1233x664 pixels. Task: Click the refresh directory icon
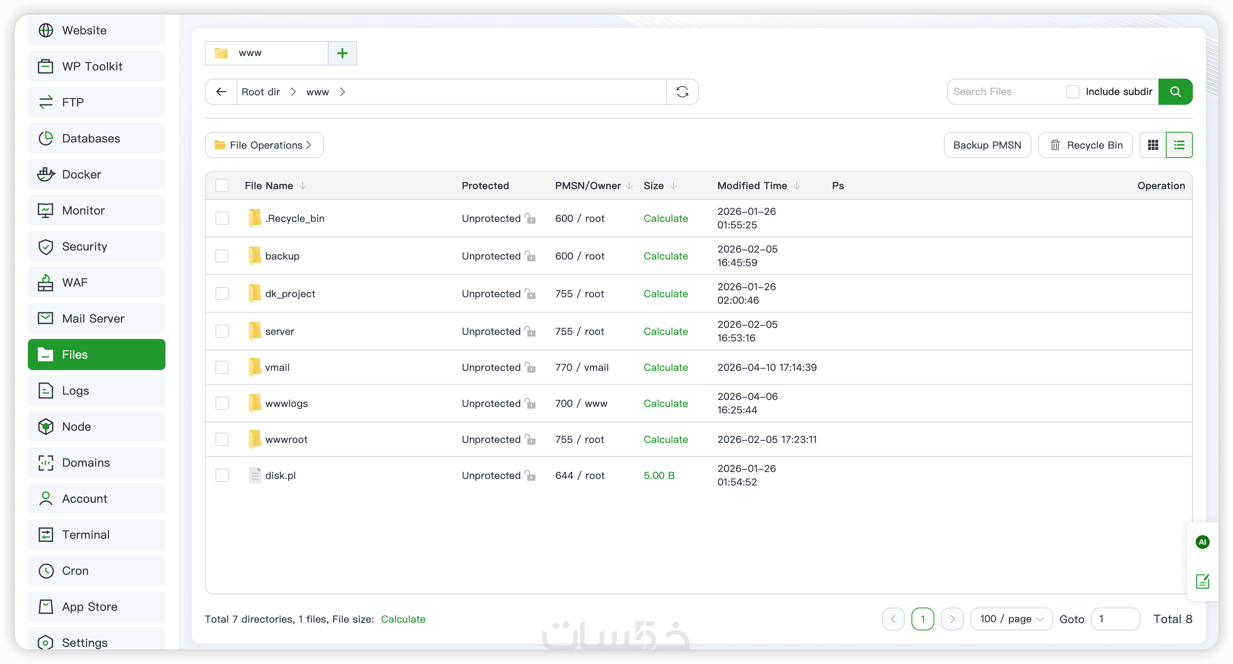click(682, 91)
